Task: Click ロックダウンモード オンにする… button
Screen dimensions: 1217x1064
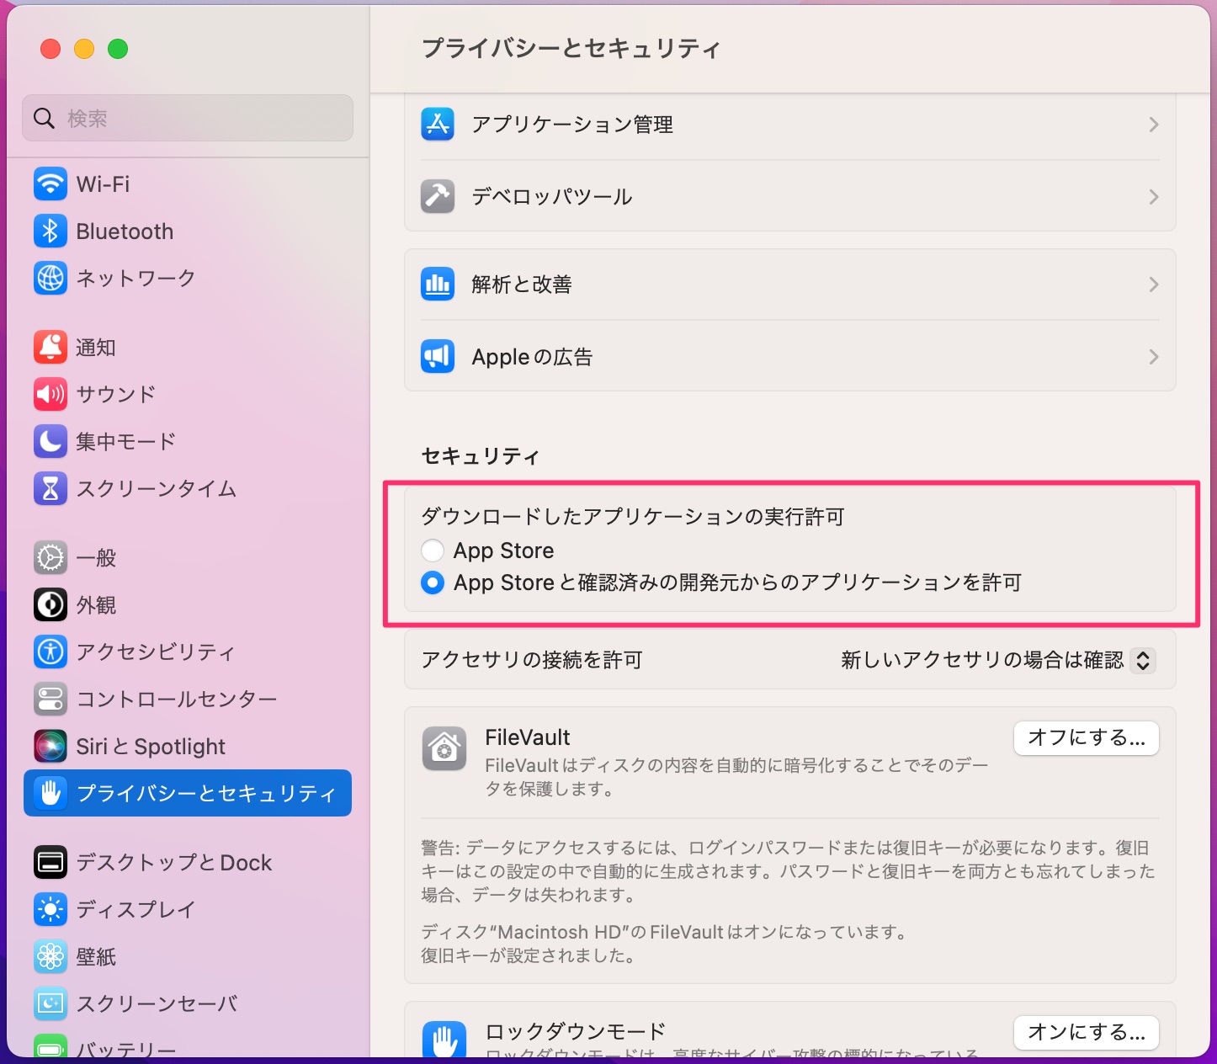Action: (1087, 1033)
